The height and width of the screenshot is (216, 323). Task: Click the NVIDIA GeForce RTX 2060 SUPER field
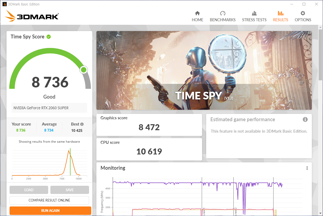pyautogui.click(x=49, y=108)
